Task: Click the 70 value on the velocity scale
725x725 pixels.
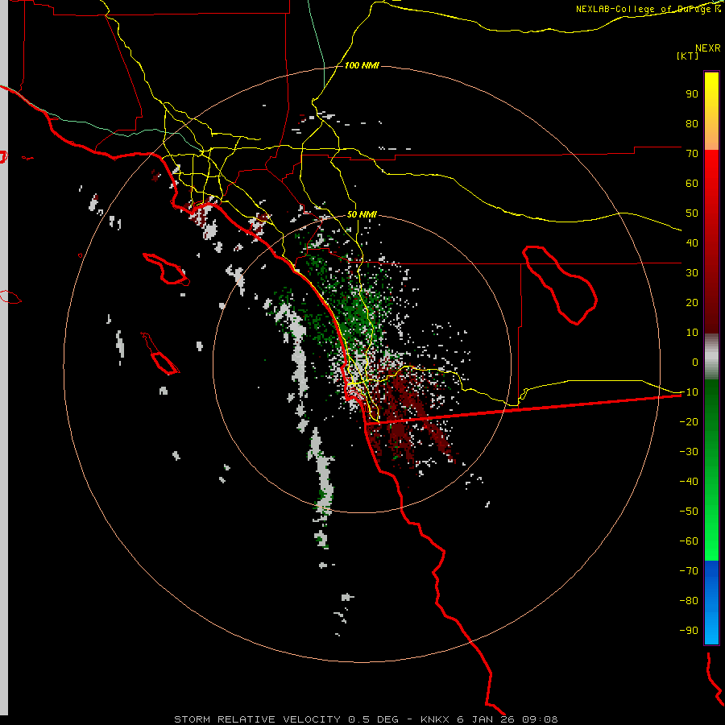Action: coord(692,154)
